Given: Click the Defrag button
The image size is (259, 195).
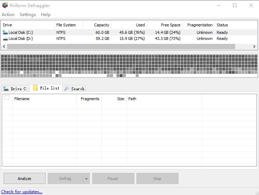Looking at the screenshot, I should pyautogui.click(x=65, y=179).
